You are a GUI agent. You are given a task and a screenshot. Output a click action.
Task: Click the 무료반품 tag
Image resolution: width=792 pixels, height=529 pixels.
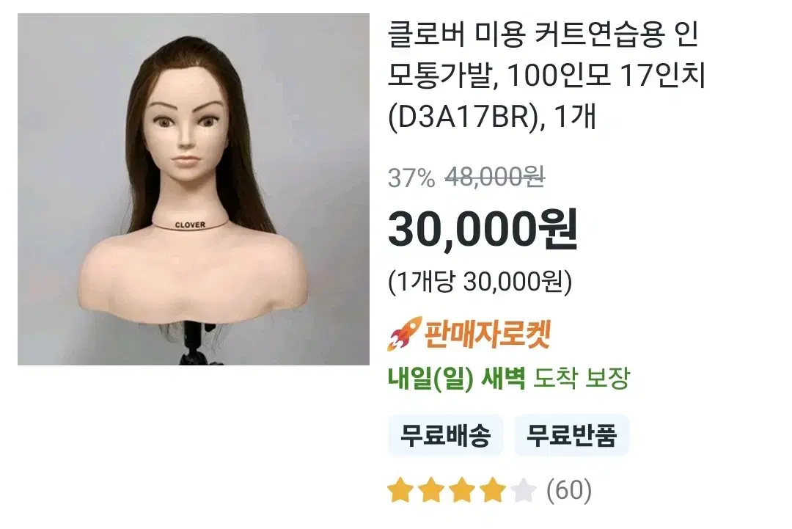[x=571, y=435]
